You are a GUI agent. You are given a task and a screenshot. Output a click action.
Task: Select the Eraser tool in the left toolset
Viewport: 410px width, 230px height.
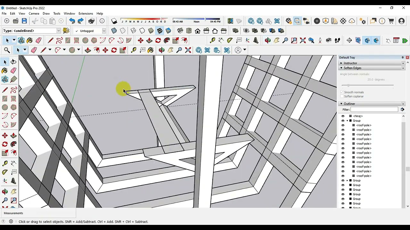(x=13, y=71)
